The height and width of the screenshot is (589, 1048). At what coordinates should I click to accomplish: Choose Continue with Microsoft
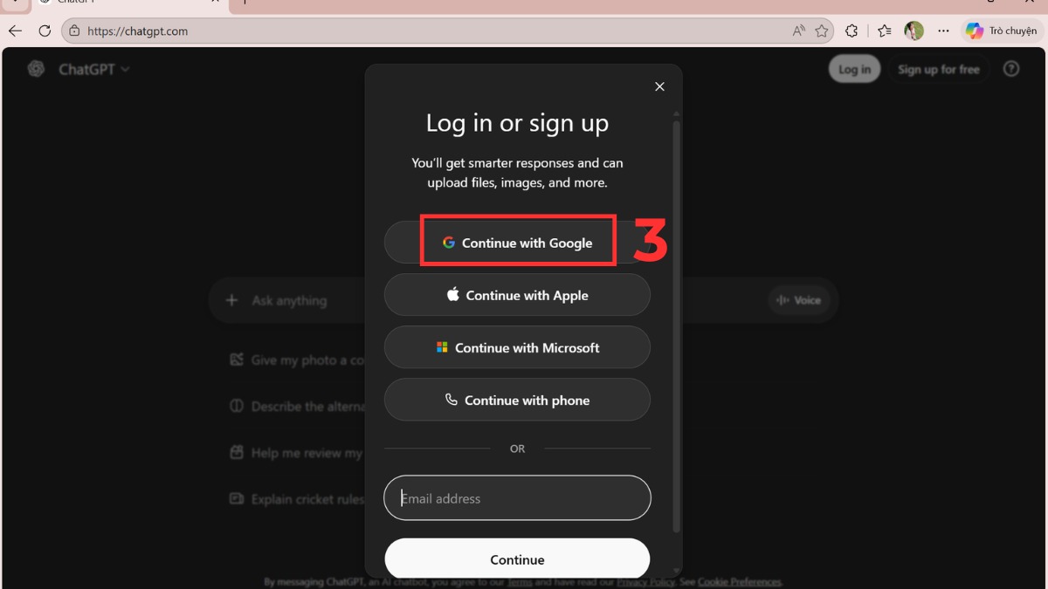[x=517, y=347]
